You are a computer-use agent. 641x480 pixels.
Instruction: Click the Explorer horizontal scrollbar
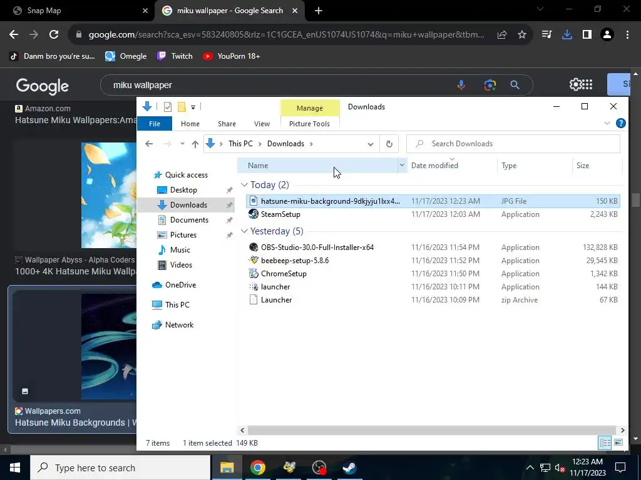tap(432, 430)
